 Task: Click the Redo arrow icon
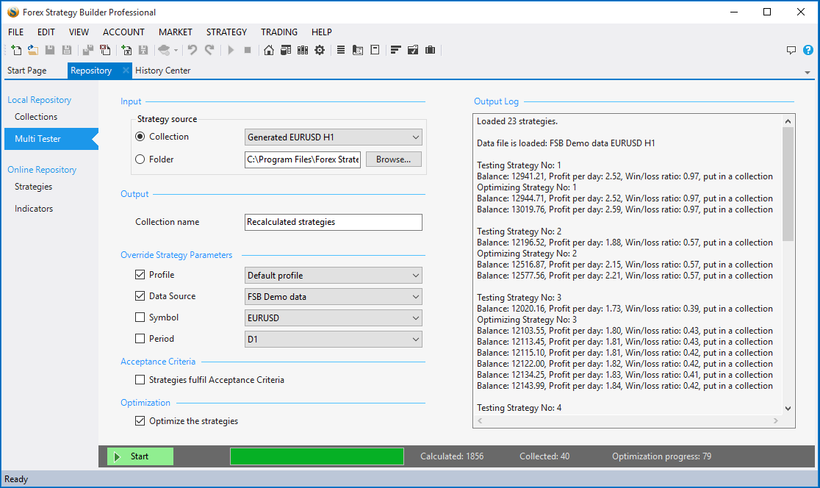click(x=209, y=50)
